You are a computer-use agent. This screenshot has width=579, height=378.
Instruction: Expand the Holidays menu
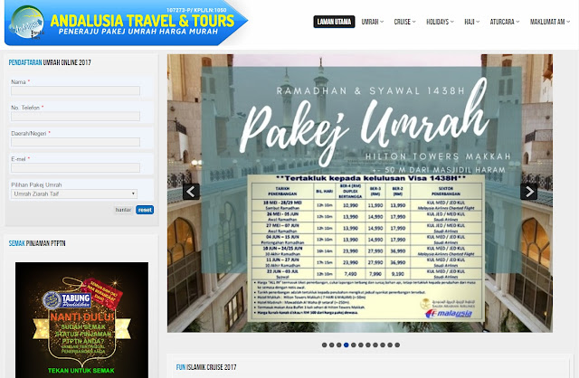(440, 22)
